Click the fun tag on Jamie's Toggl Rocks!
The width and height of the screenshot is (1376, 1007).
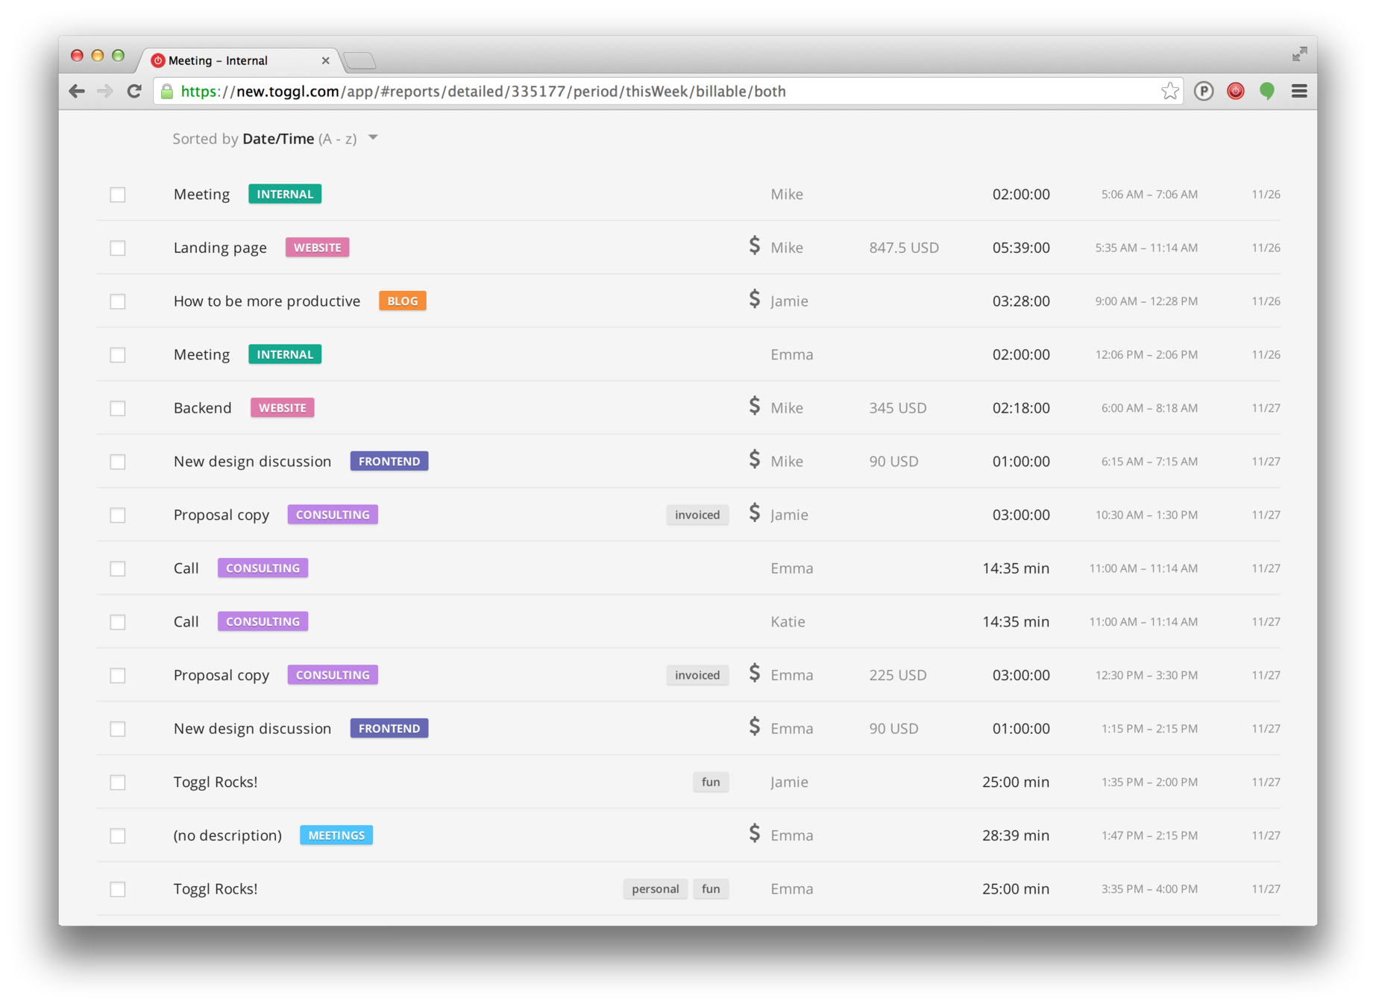711,782
